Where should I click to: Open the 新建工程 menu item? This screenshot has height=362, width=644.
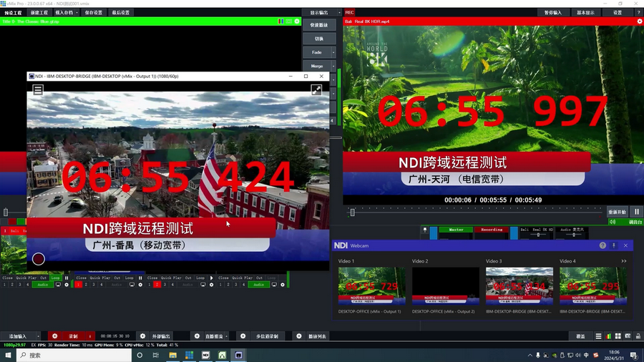point(39,12)
